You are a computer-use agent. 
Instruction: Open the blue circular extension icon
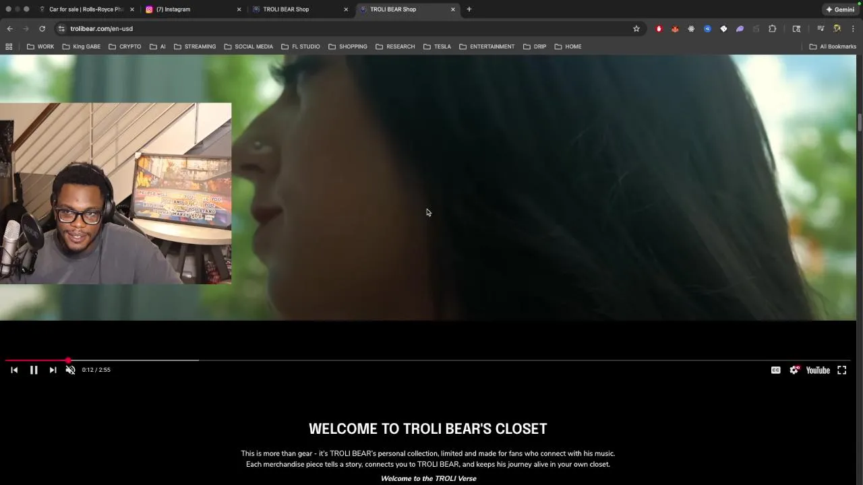(x=707, y=28)
